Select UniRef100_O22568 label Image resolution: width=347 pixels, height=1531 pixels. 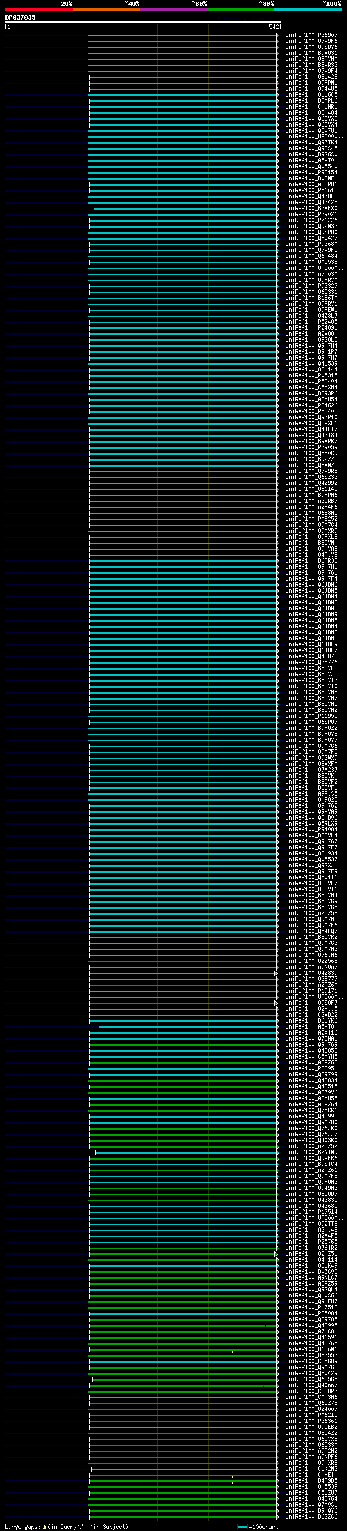(x=311, y=960)
